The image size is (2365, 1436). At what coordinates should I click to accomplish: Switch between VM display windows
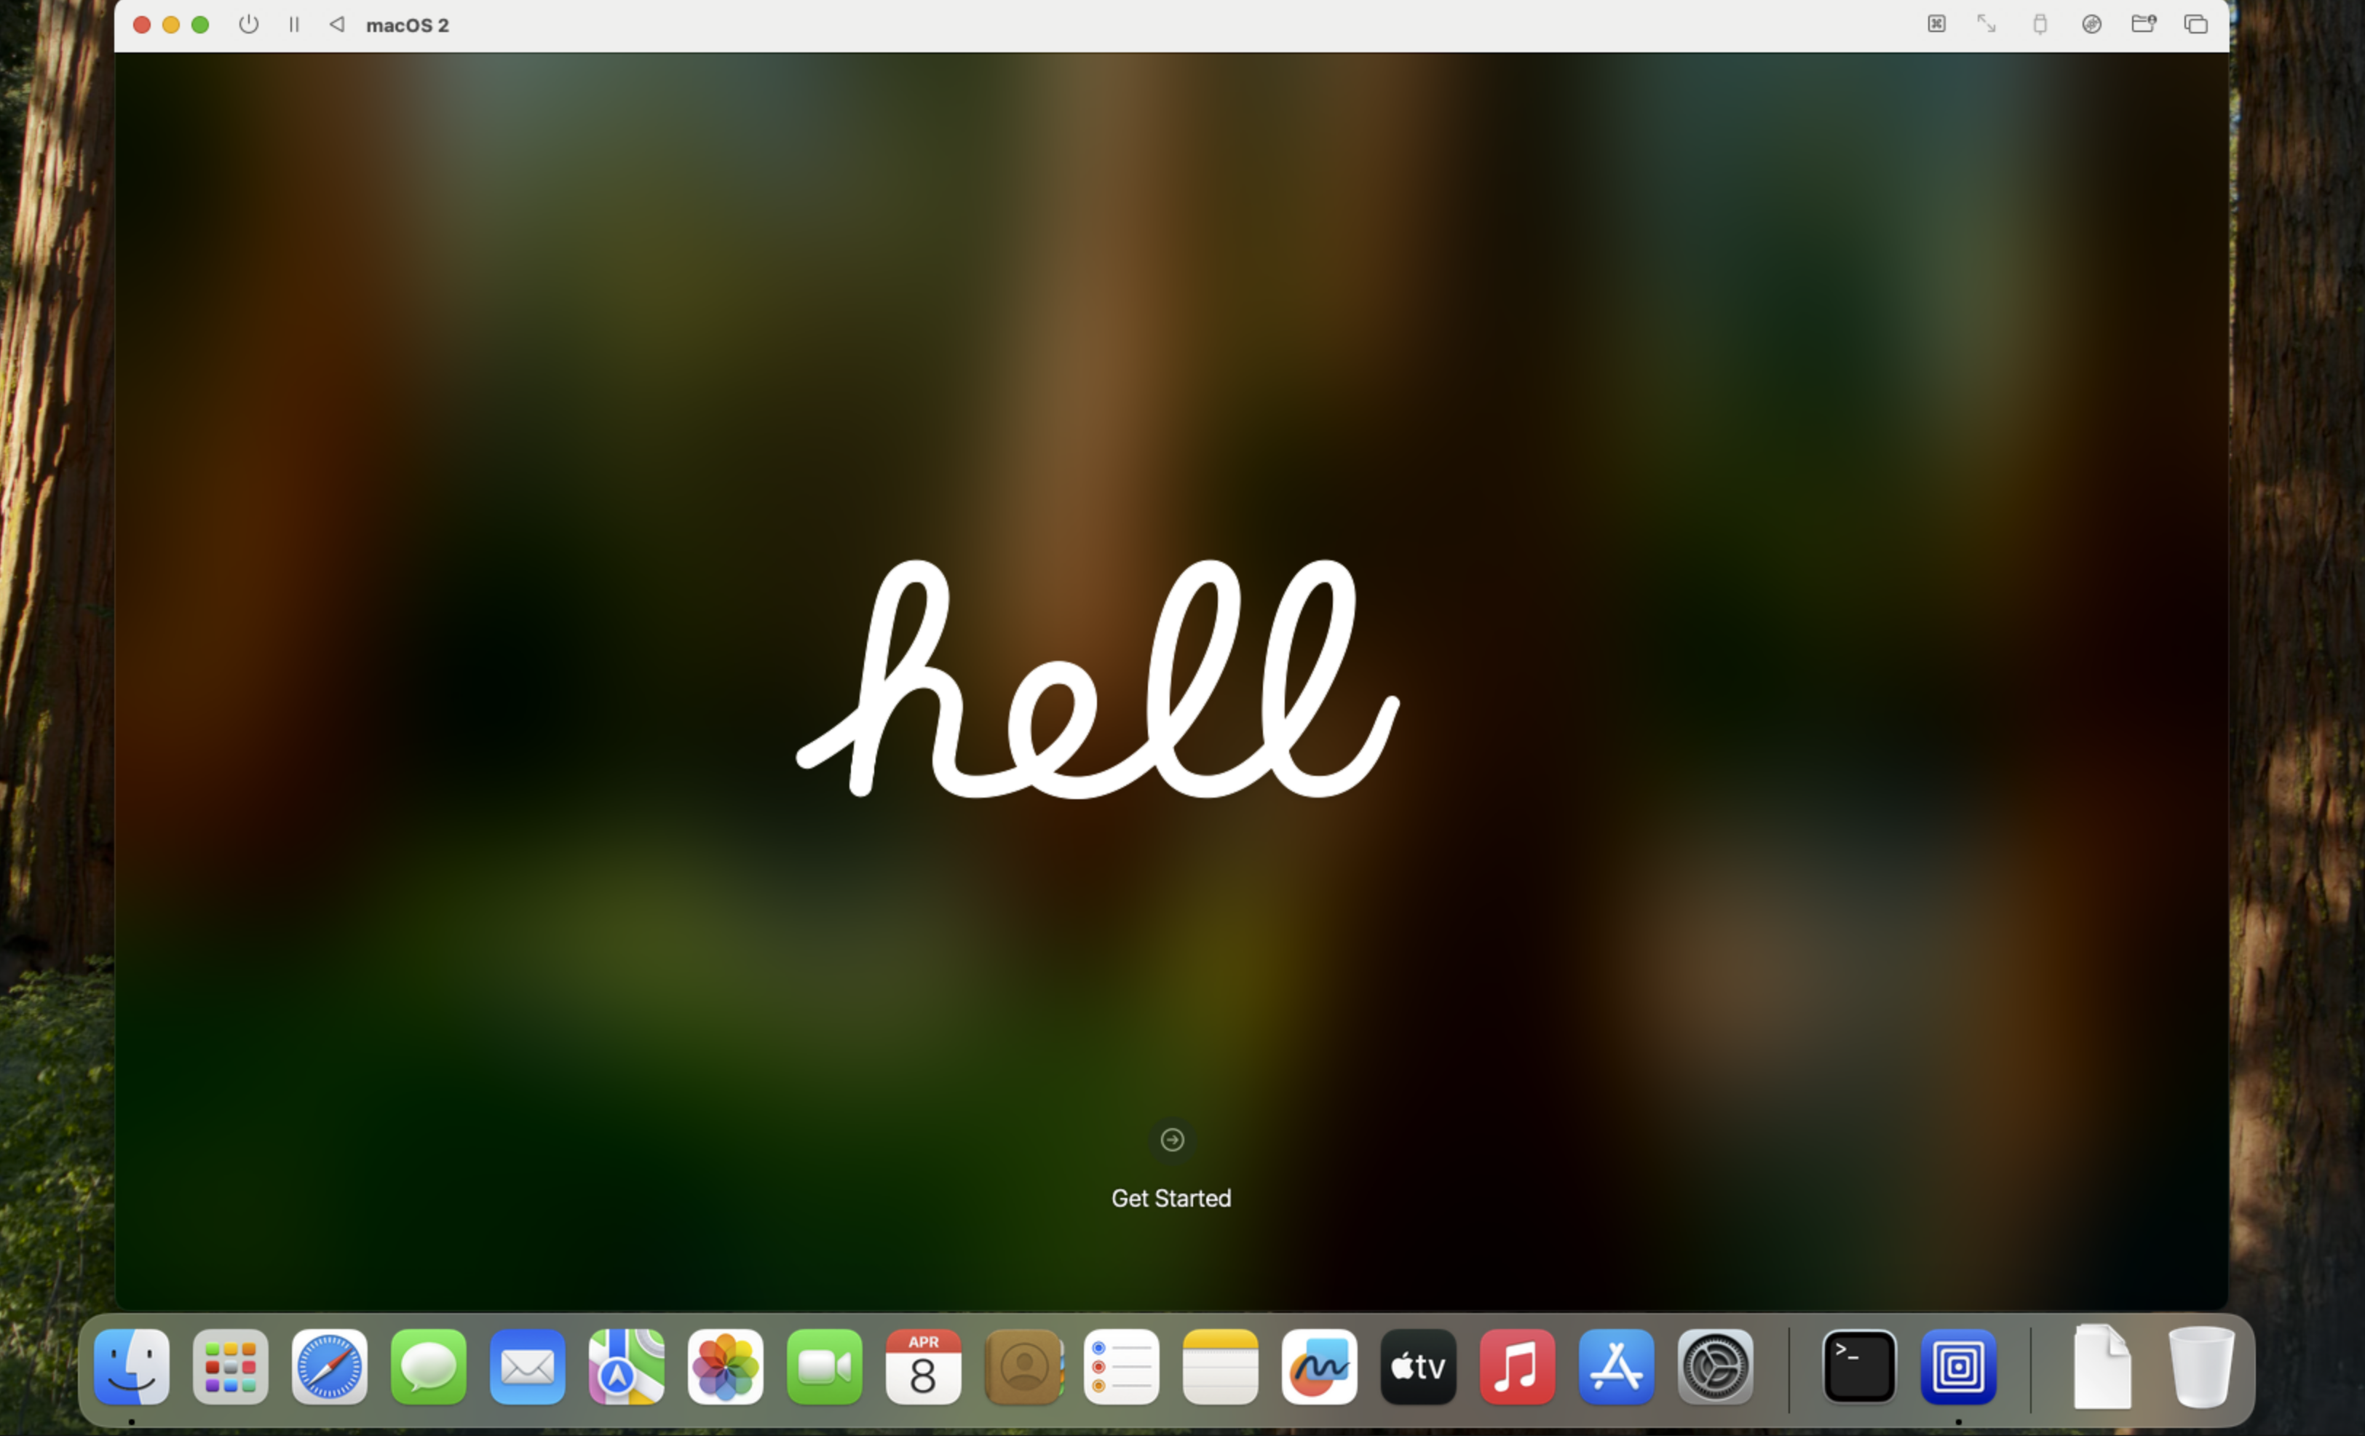(x=2196, y=24)
